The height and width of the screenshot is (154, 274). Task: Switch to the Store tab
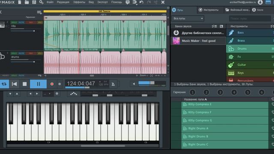pos(258,10)
